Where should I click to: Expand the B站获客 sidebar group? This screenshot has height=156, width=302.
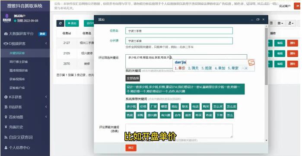tap(25, 107)
